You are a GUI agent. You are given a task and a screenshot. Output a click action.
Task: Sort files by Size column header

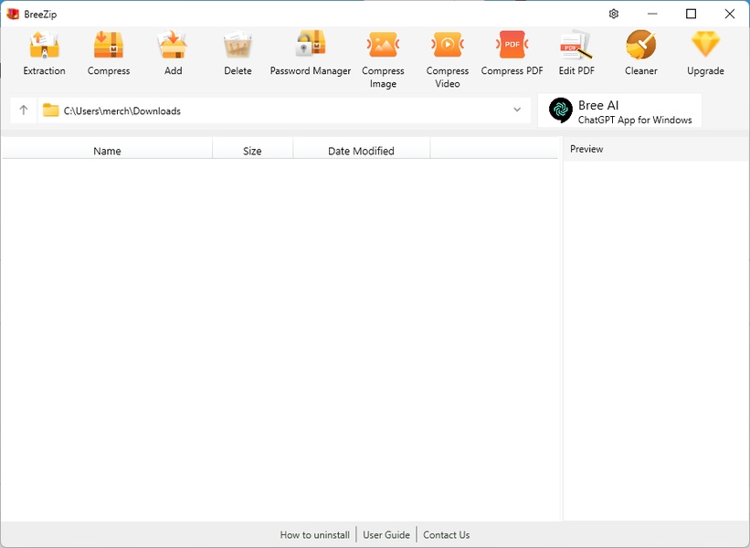(x=252, y=151)
